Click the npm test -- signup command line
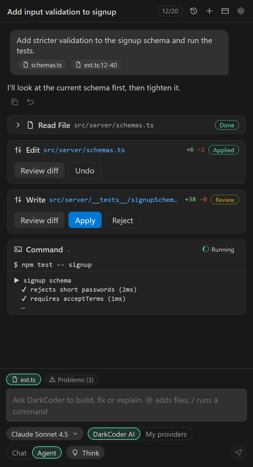 53,265
